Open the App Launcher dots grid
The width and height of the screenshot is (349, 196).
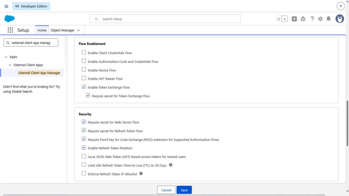10,30
